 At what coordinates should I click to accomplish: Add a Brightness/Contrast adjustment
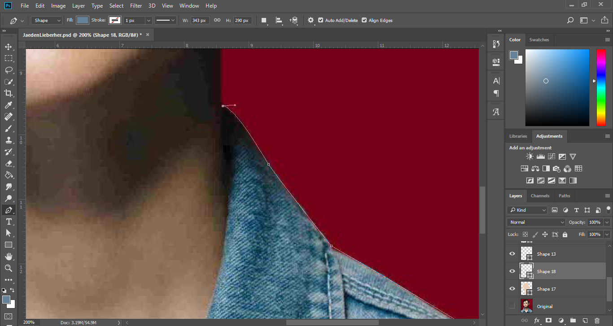tap(530, 156)
